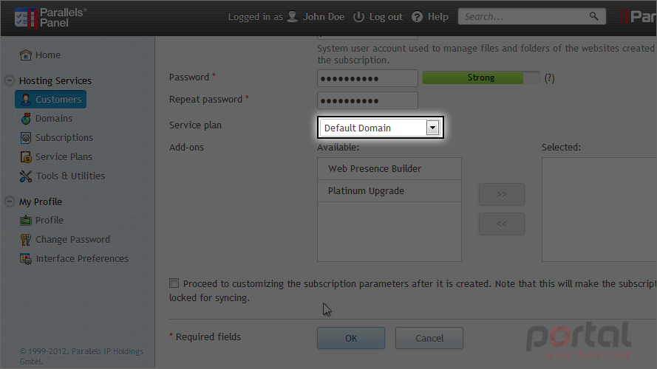This screenshot has width=657, height=369.
Task: Click the Log out link
Action: 378,17
